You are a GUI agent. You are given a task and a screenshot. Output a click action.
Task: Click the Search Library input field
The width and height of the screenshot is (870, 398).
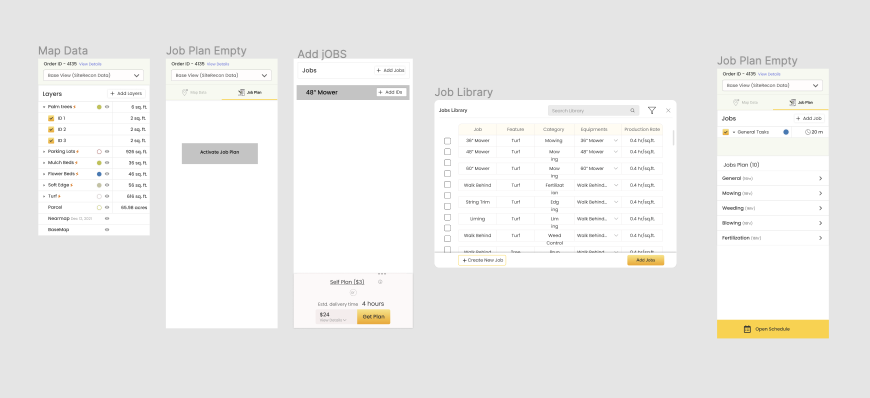(588, 110)
